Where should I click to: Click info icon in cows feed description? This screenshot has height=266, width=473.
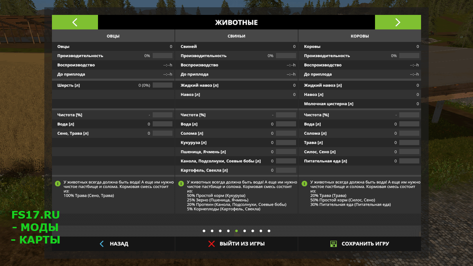point(304,183)
